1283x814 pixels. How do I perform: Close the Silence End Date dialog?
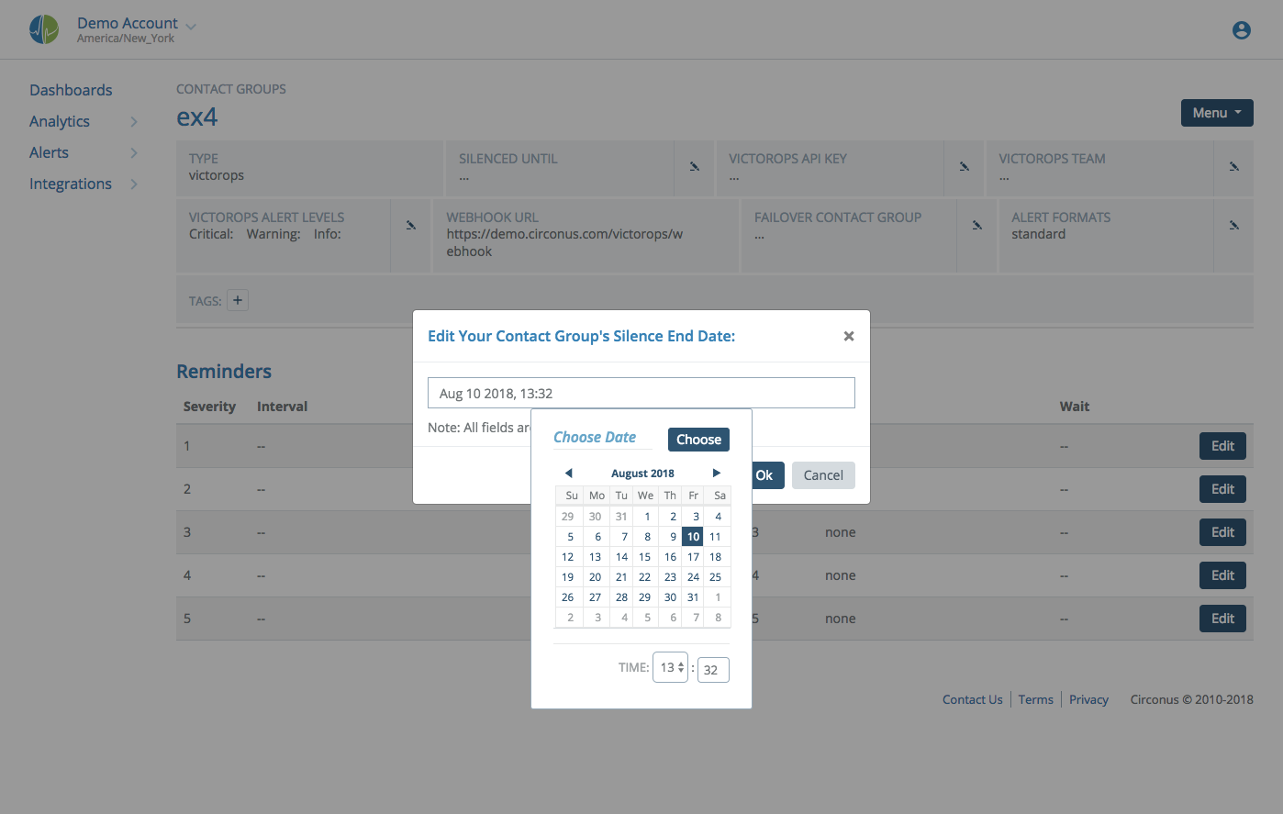coord(849,336)
